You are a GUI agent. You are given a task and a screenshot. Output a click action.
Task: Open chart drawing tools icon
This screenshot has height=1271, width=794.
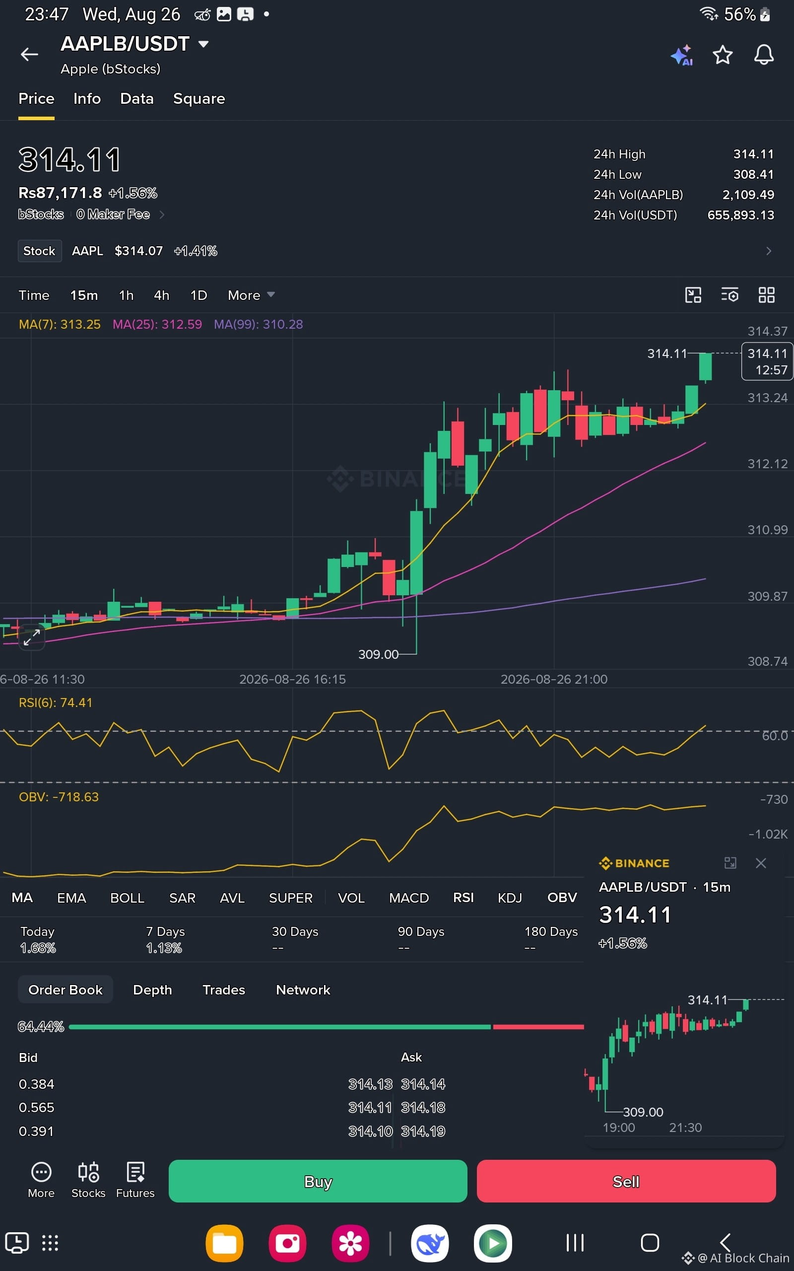coord(693,295)
